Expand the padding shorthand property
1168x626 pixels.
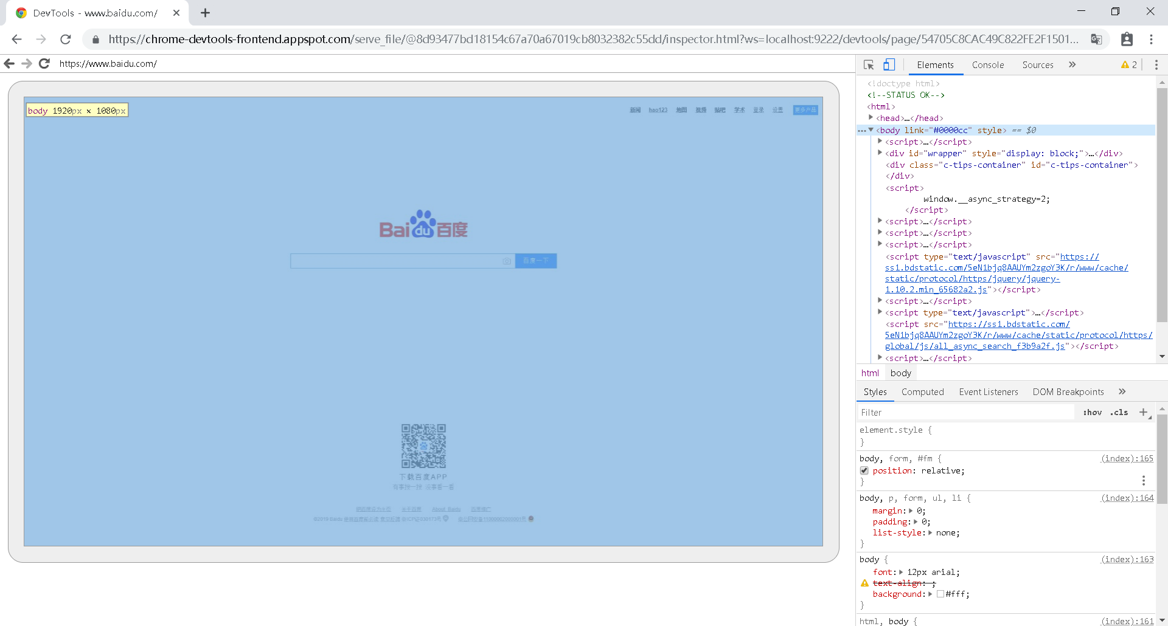click(916, 521)
